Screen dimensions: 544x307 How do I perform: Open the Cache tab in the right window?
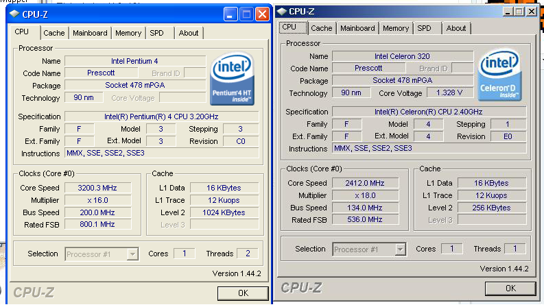322,28
